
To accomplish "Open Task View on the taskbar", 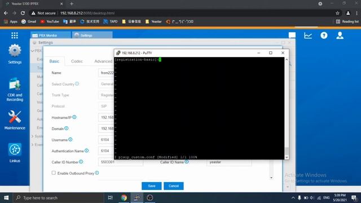I will (111, 198).
